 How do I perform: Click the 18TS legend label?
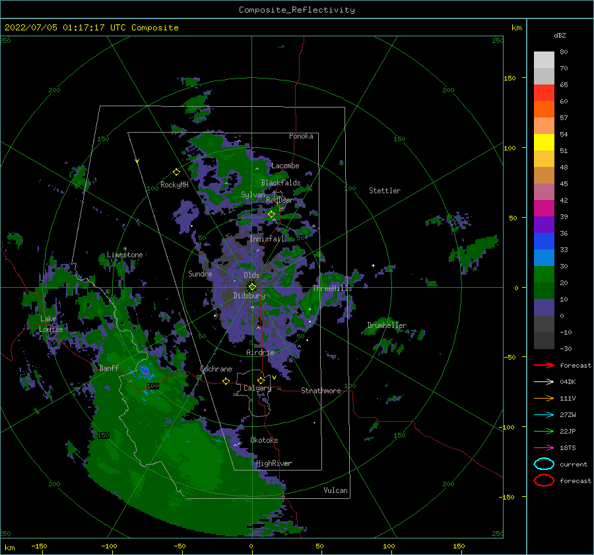[x=568, y=448]
